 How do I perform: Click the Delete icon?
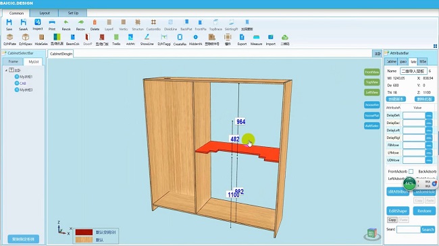(95, 22)
